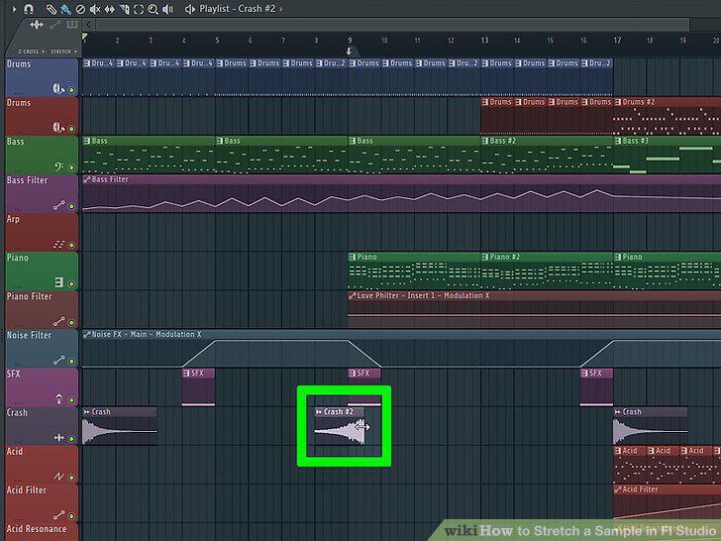This screenshot has height=541, width=721.
Task: Select the Playback speaker tool
Action: [167, 9]
